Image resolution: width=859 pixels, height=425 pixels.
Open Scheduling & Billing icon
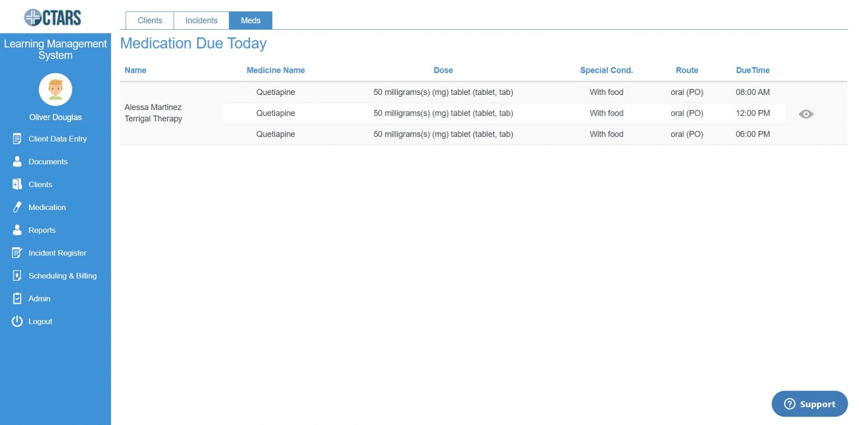(17, 276)
